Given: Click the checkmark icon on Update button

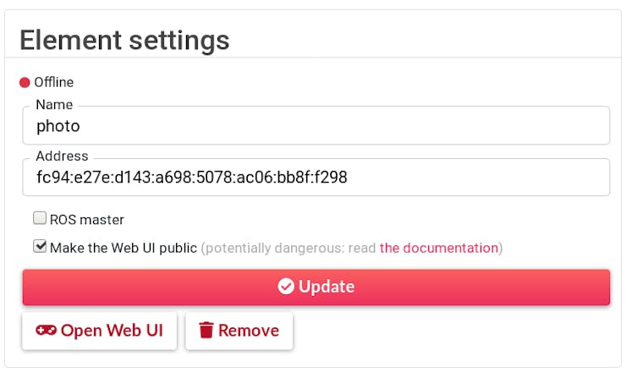Looking at the screenshot, I should [286, 286].
